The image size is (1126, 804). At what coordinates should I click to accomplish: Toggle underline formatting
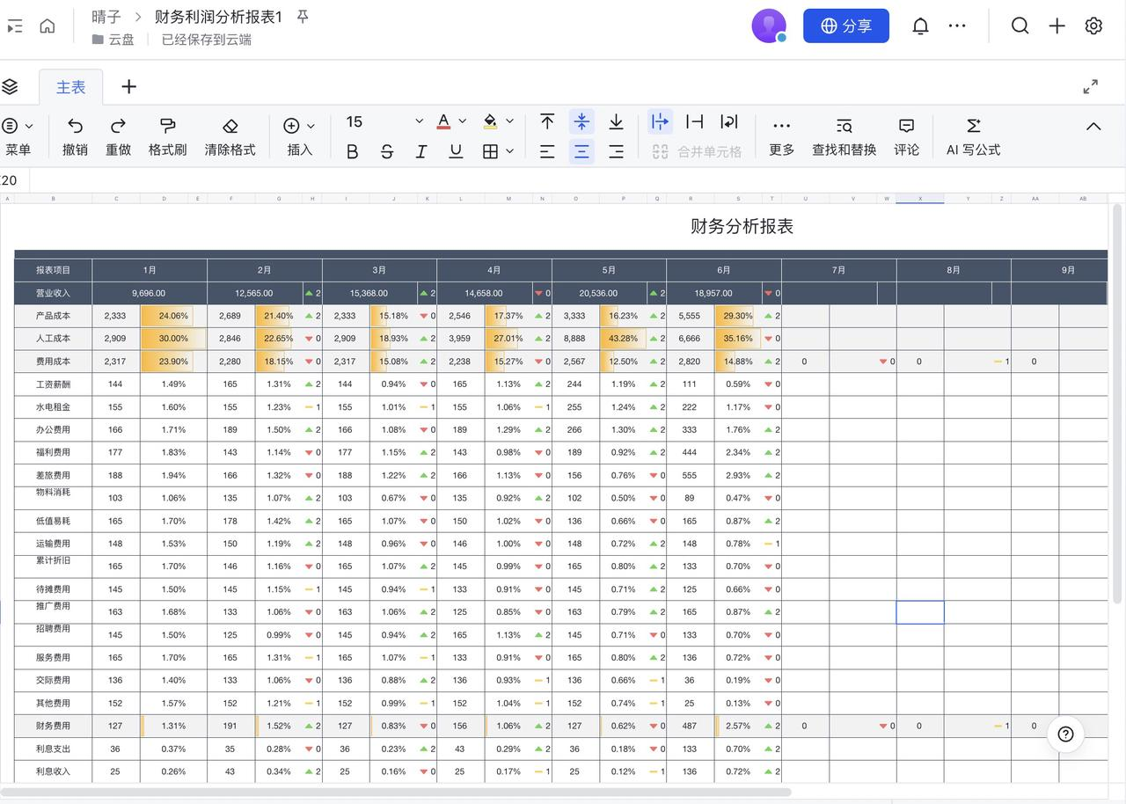[x=456, y=152]
